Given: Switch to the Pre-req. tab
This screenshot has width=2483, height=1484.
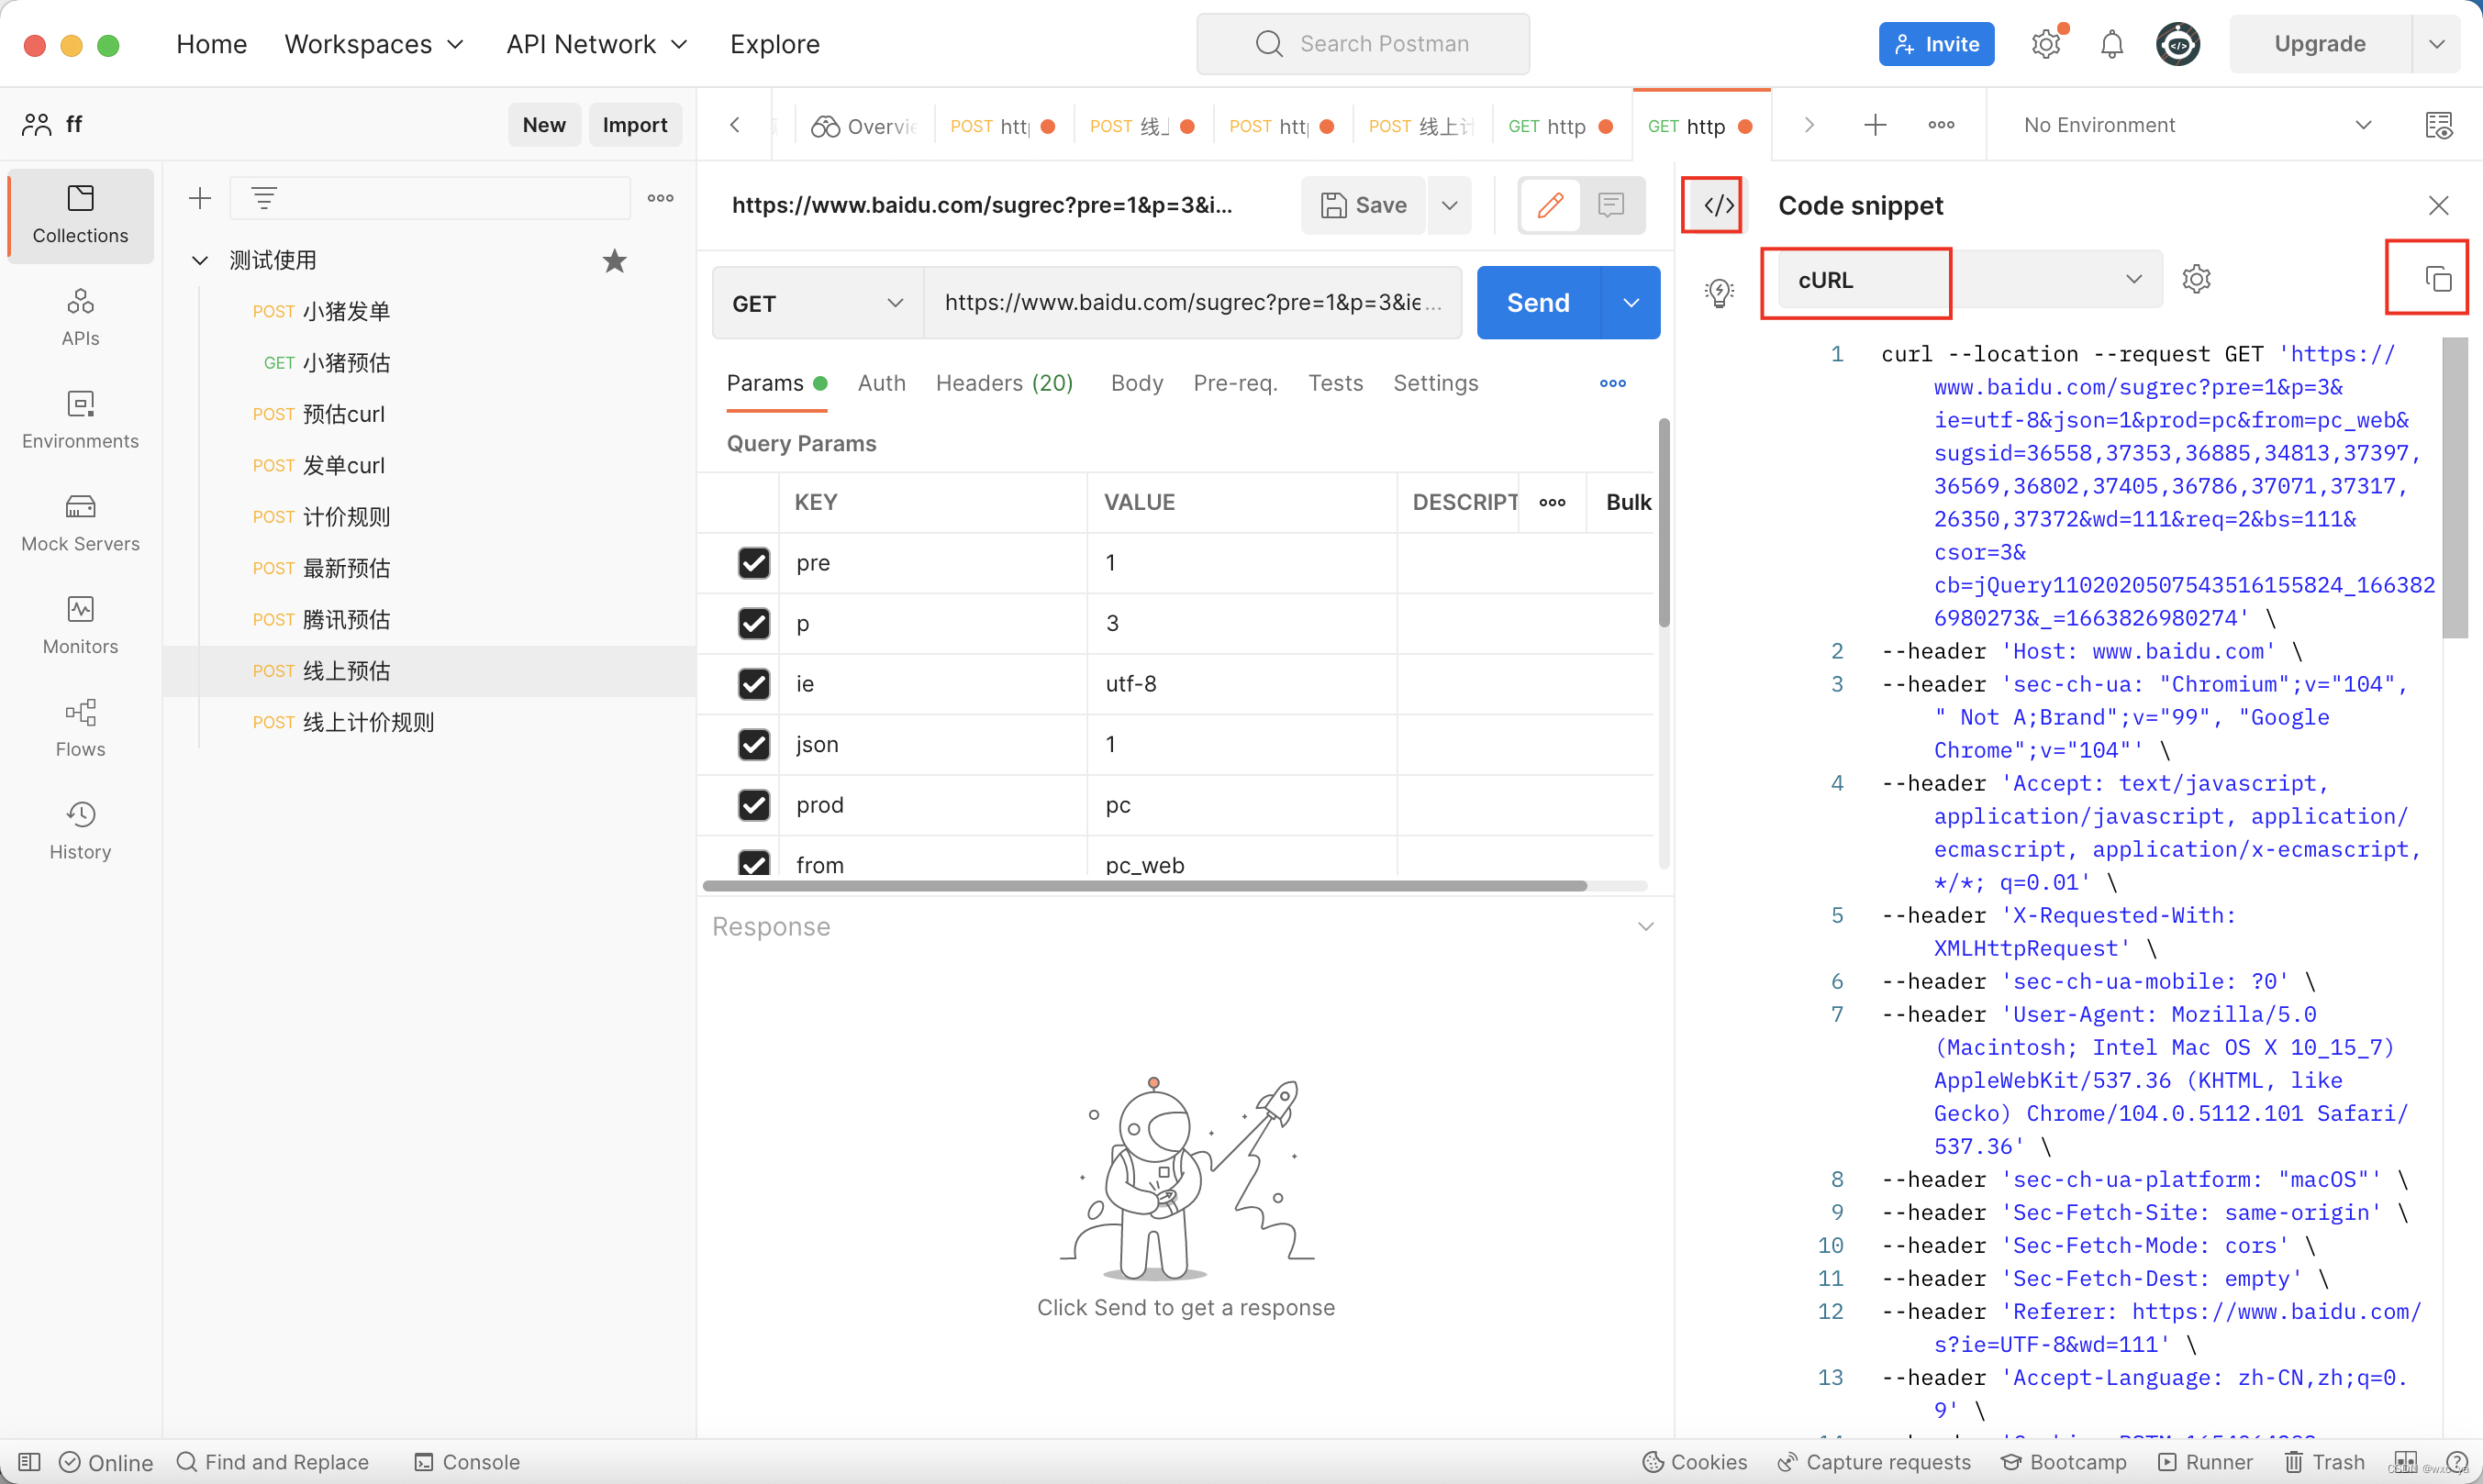Looking at the screenshot, I should pos(1235,383).
